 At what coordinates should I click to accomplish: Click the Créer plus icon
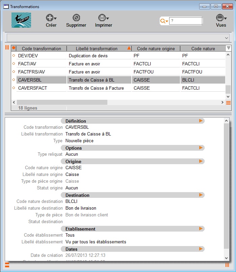click(50, 18)
